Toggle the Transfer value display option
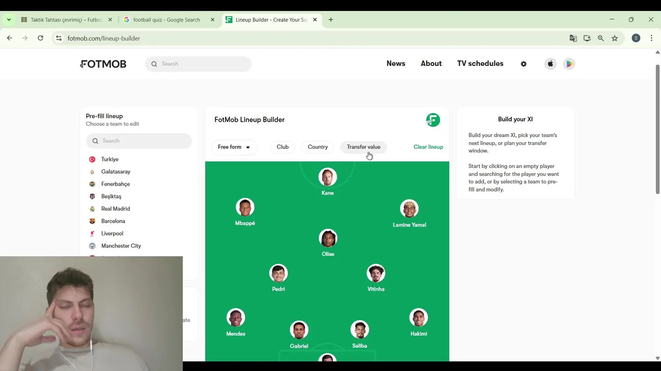This screenshot has height=371, width=661. [x=364, y=147]
